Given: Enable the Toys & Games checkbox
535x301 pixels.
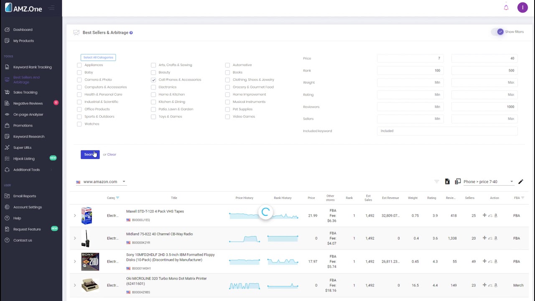Looking at the screenshot, I should coord(153,117).
